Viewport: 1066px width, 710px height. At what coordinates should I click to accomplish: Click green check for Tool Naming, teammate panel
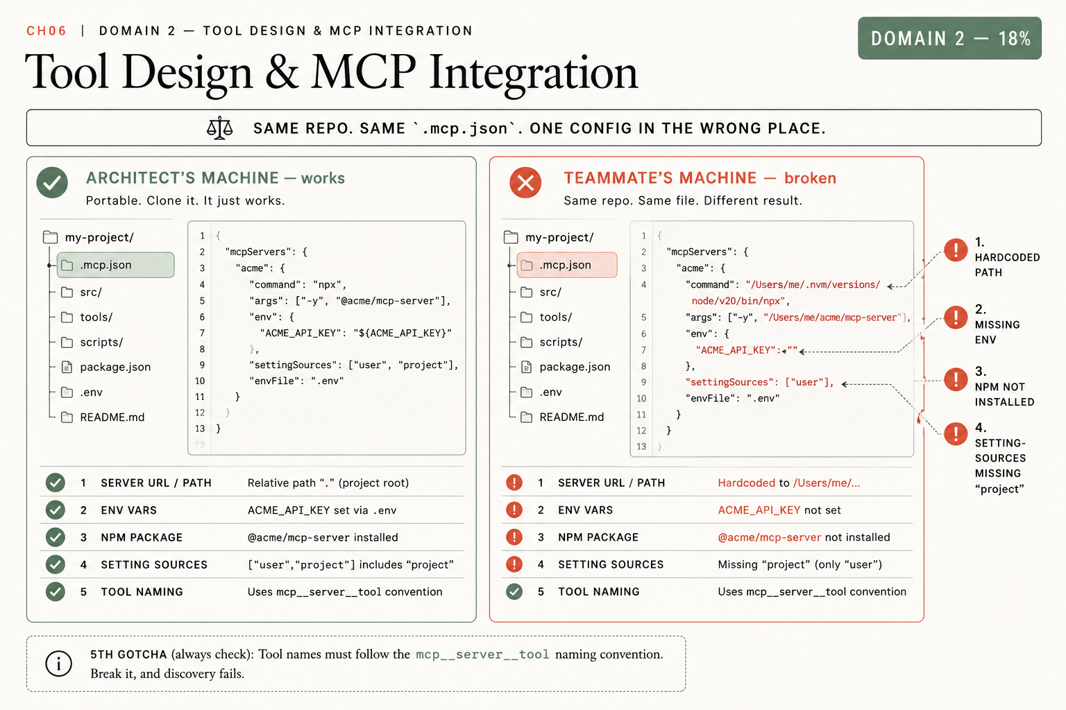click(514, 591)
